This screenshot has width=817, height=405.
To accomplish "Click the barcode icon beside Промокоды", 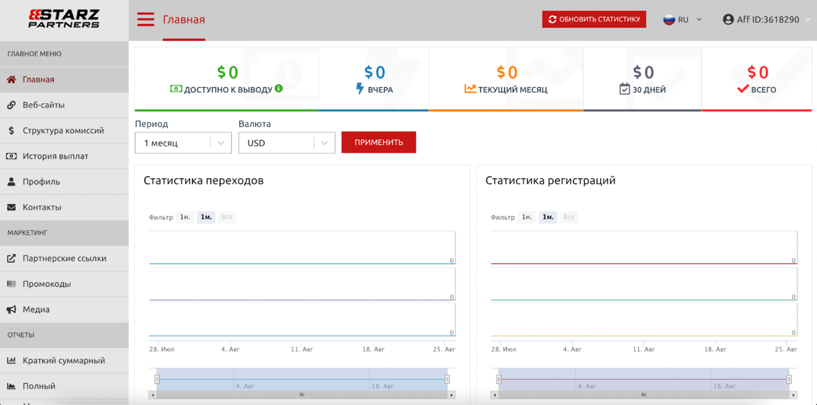I will point(11,284).
